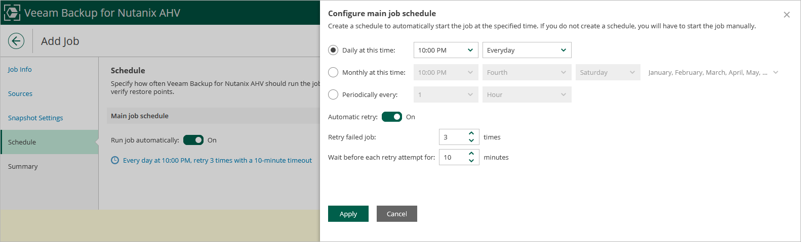
Task: Decrease the Retry failed job count
Action: 471,140
